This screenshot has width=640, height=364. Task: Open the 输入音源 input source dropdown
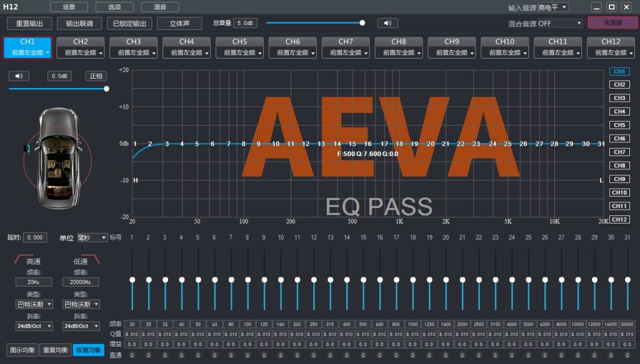click(552, 7)
